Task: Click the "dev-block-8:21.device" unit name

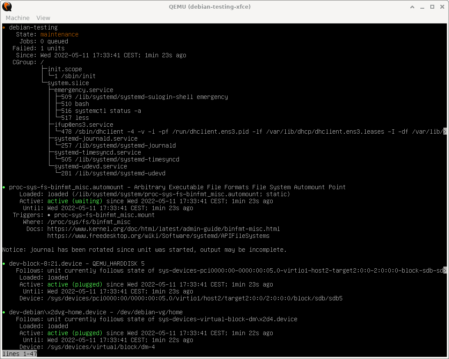Action: tap(46, 263)
